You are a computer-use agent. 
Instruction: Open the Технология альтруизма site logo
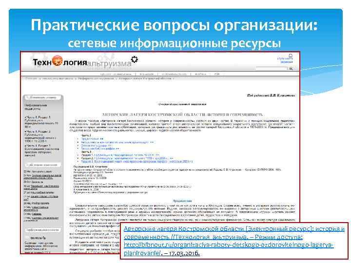click(85, 61)
